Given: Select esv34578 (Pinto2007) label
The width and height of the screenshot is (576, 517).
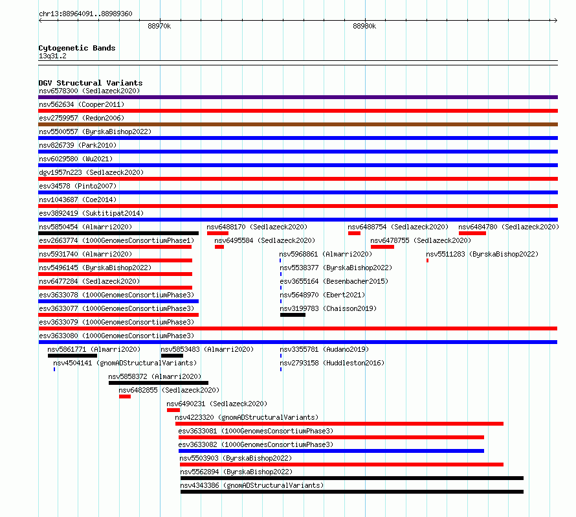Looking at the screenshot, I should pyautogui.click(x=78, y=186).
